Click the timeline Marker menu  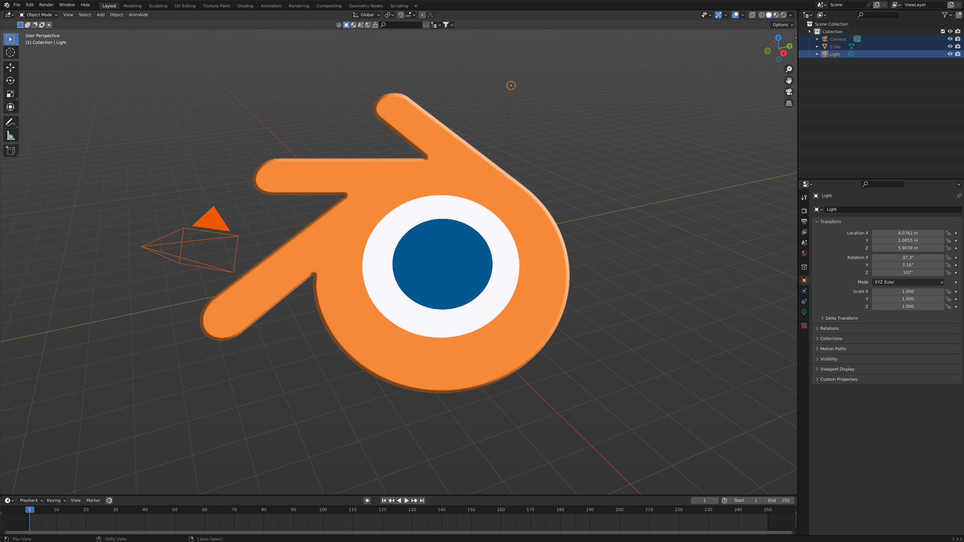click(93, 500)
